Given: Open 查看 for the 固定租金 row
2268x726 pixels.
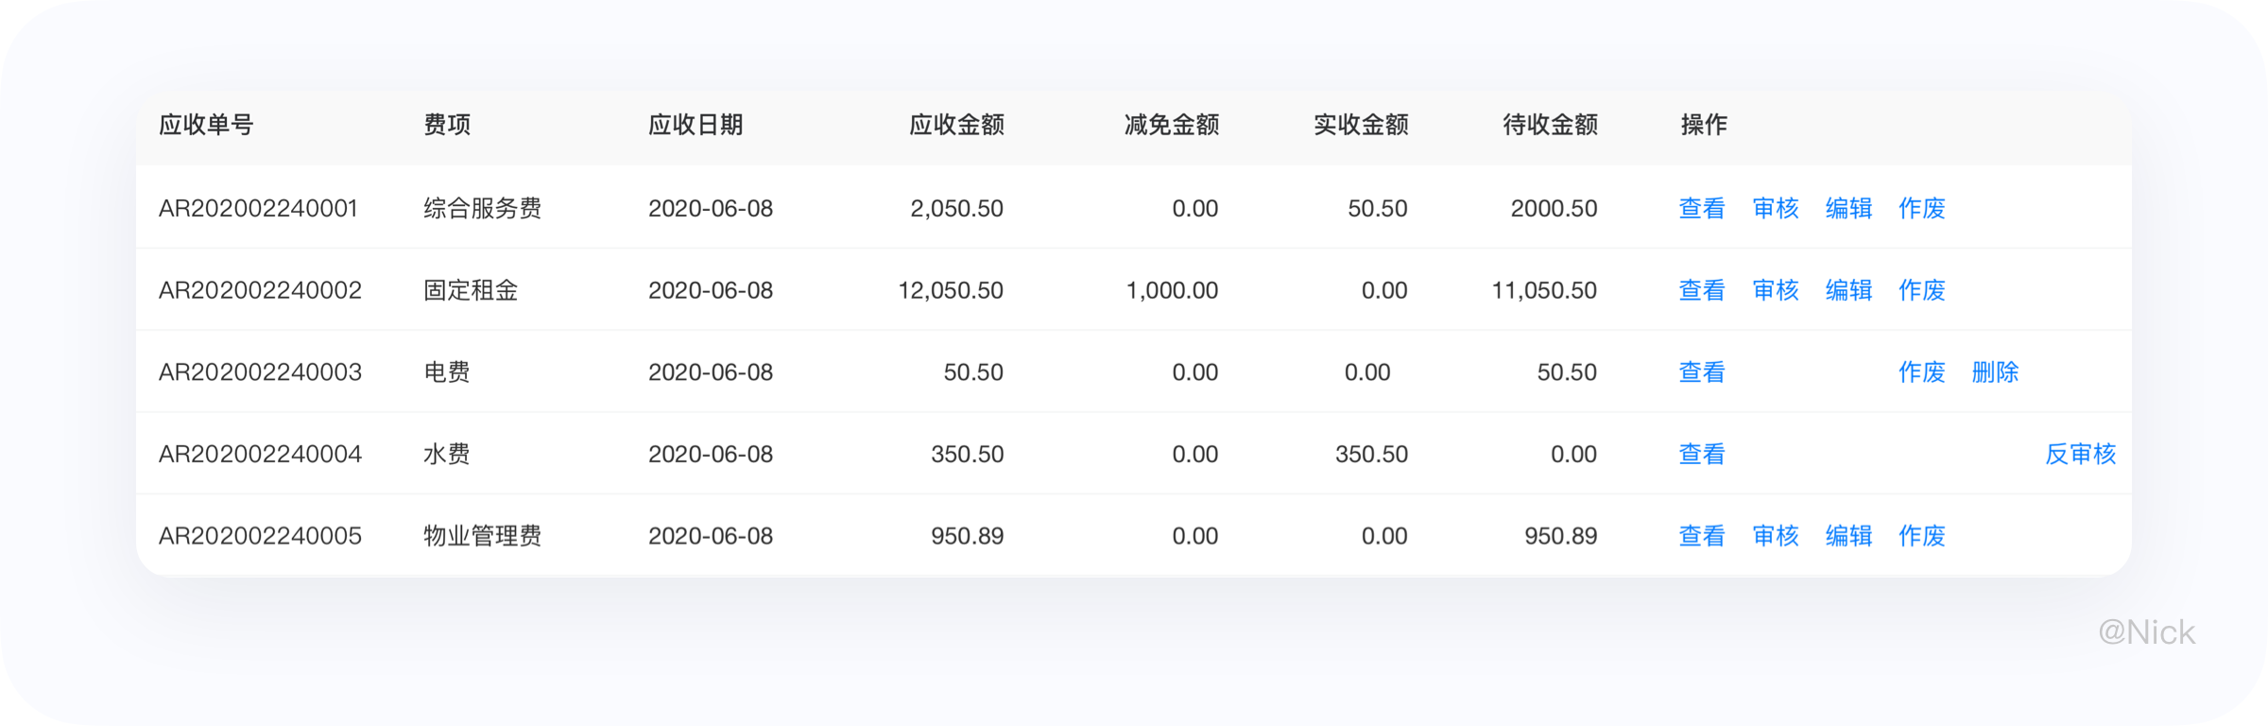Looking at the screenshot, I should (x=1702, y=290).
